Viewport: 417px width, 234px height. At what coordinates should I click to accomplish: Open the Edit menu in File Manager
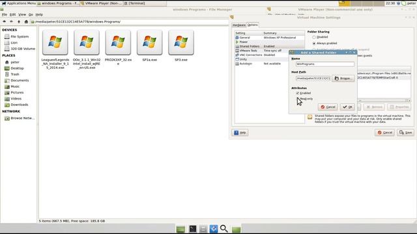[x=13, y=14]
